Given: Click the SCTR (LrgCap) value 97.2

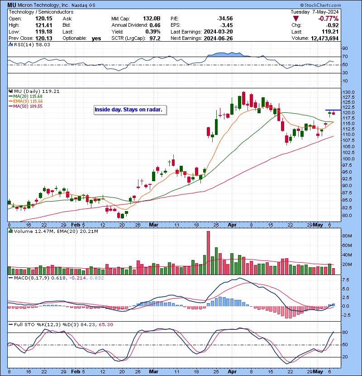Looking at the screenshot, I should pos(155,38).
